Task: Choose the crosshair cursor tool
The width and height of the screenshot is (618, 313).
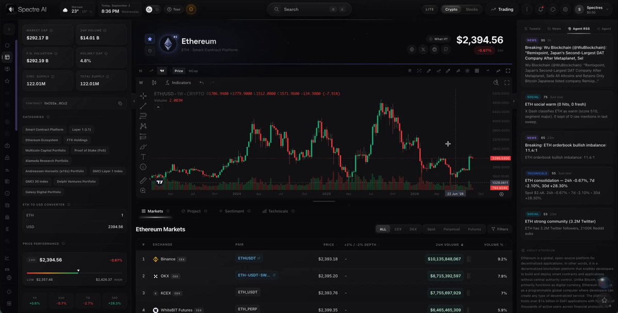Action: point(143,96)
